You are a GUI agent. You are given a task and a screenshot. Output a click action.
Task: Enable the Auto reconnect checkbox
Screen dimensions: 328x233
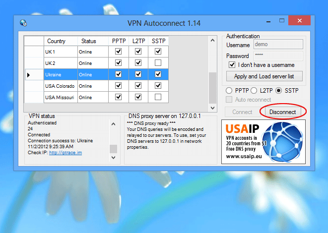(229, 100)
